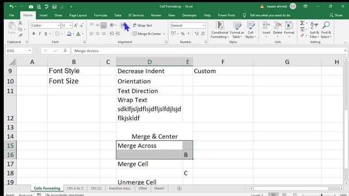Image resolution: width=349 pixels, height=196 pixels.
Task: Toggle Bold formatting
Action: 34,34
